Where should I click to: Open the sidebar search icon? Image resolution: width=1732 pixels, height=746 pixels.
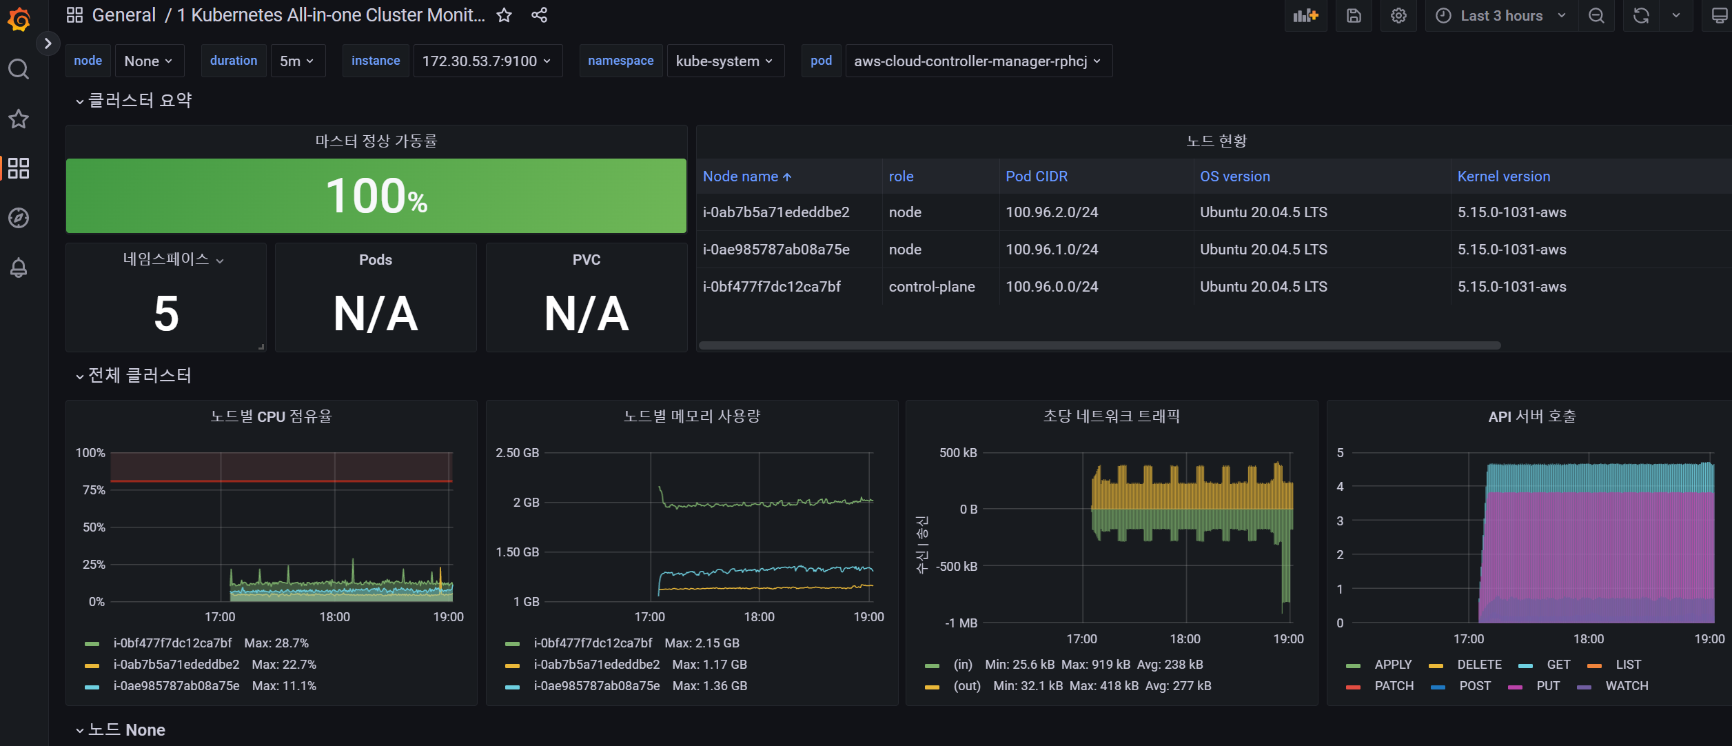click(19, 69)
